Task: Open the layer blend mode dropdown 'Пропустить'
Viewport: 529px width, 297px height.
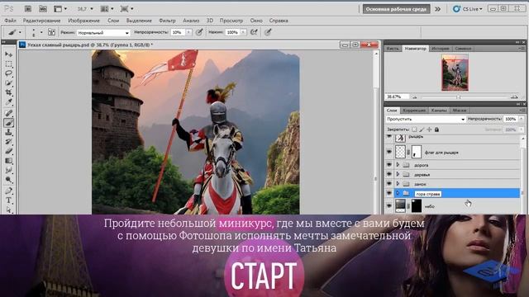Action: tap(426, 119)
